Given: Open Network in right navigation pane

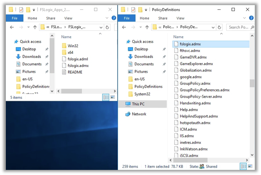Looking at the screenshot, I should pos(139,114).
